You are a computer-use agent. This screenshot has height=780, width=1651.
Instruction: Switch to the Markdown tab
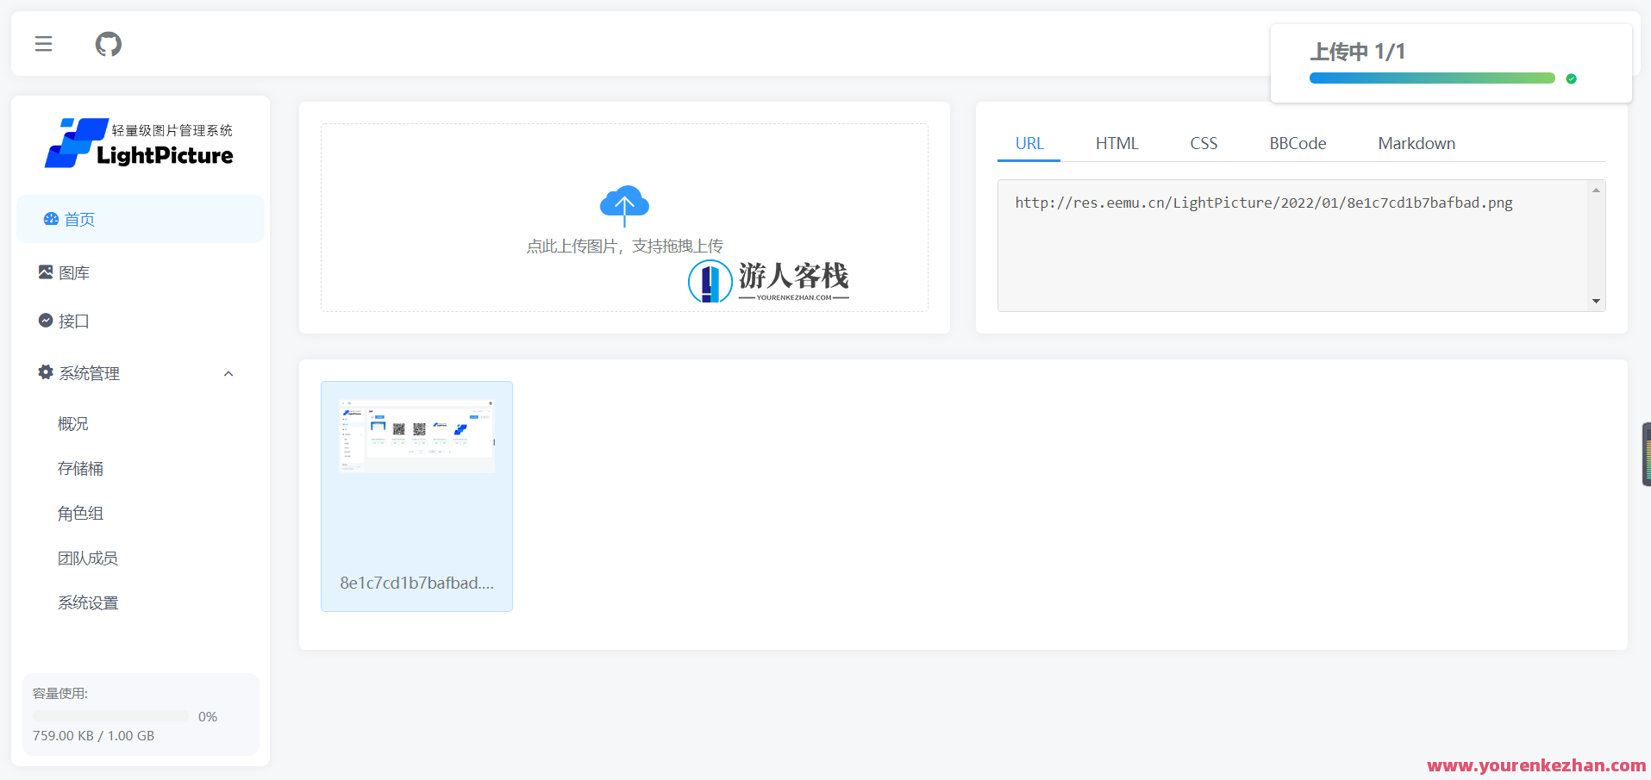pyautogui.click(x=1416, y=143)
